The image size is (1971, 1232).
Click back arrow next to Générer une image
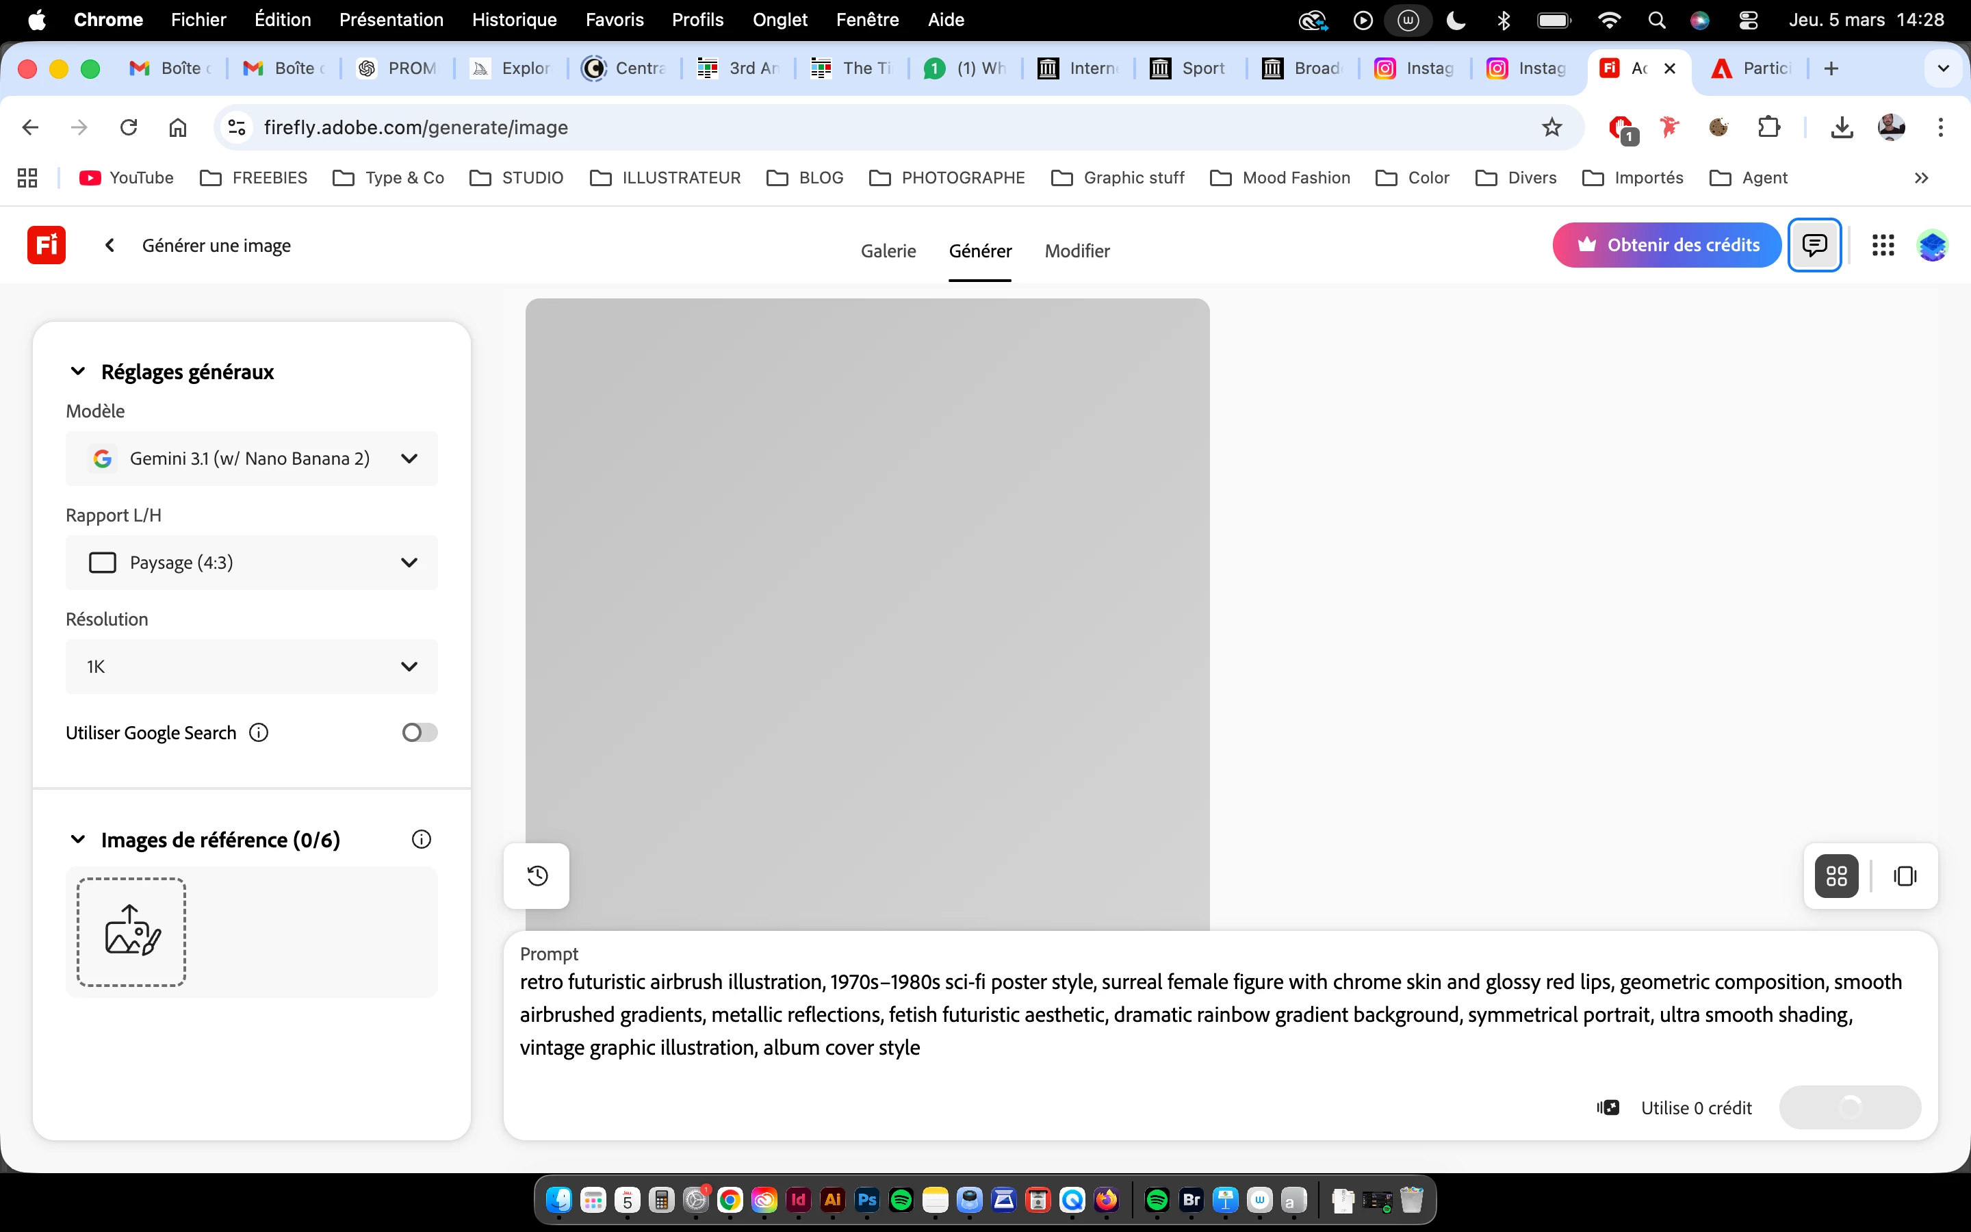coord(110,245)
